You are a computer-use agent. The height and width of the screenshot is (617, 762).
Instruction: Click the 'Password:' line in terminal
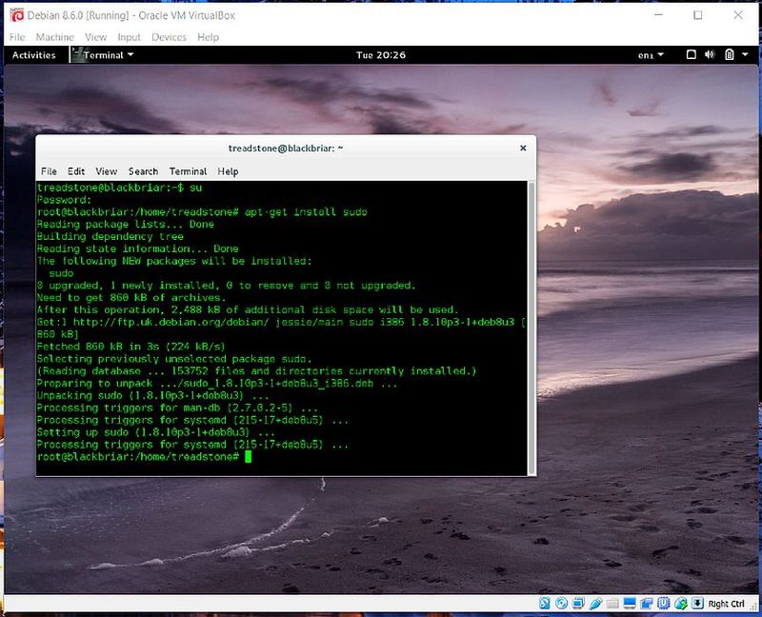[64, 200]
